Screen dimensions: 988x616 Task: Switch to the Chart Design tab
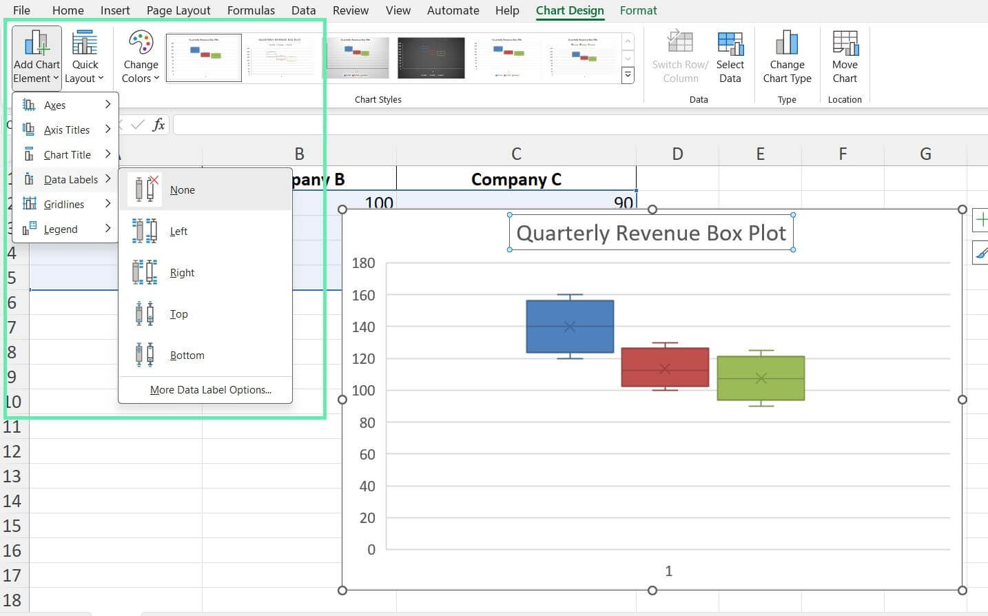point(569,10)
